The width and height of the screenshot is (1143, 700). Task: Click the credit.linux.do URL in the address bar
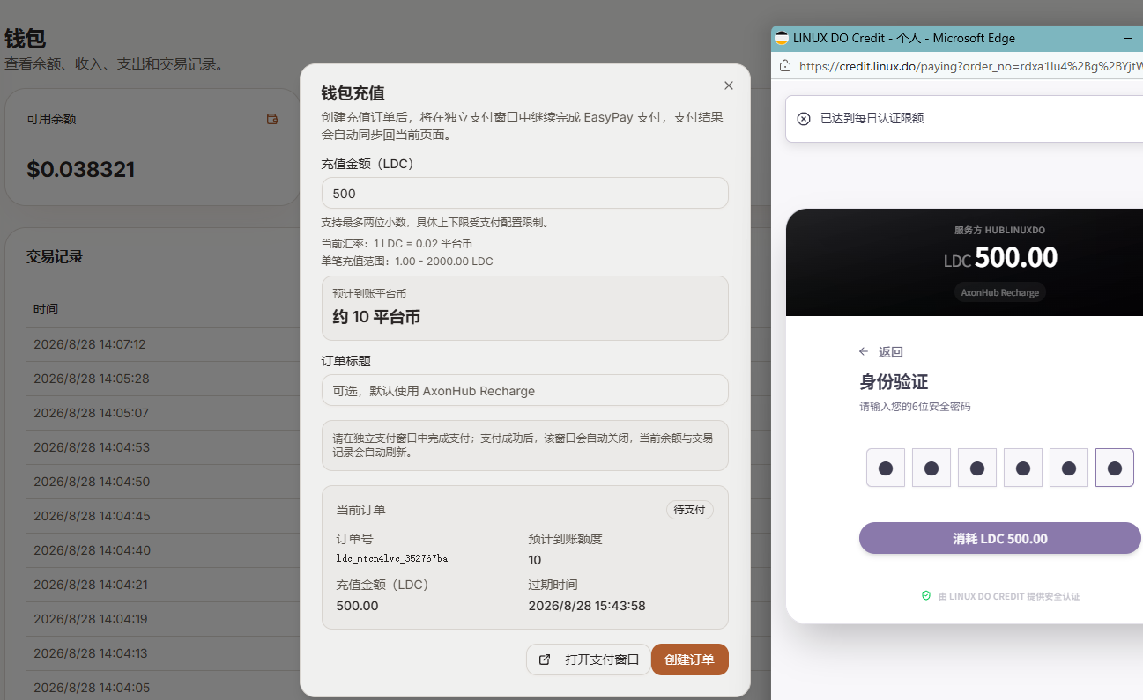click(970, 66)
